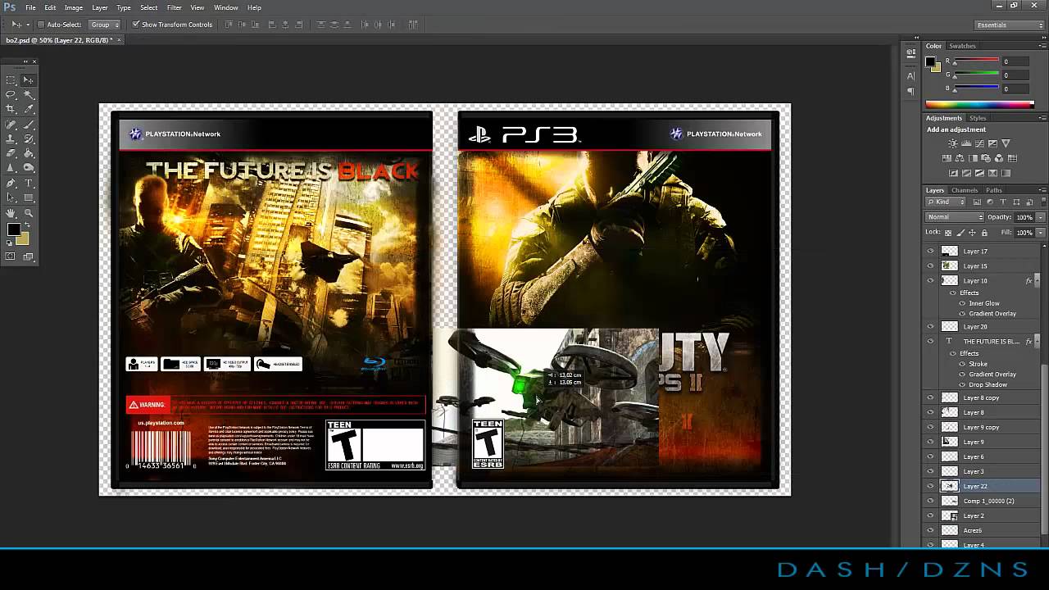Select the Lasso tool
This screenshot has width=1049, height=590.
point(11,95)
